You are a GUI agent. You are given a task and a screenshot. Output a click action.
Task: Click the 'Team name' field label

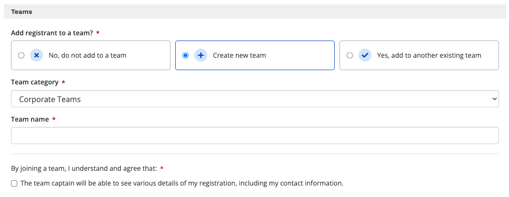[30, 119]
